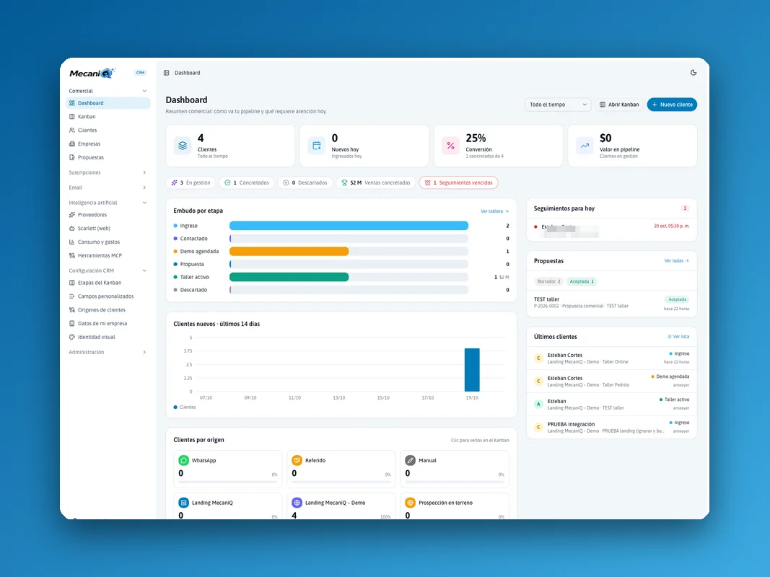Open the Todo el tiempo period dropdown

[x=558, y=105]
